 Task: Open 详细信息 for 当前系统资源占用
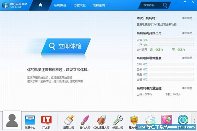pyautogui.click(x=187, y=33)
